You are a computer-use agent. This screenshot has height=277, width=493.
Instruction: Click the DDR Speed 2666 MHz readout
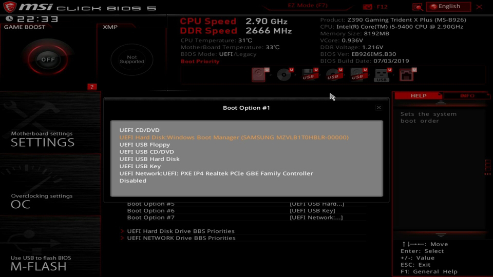[236, 31]
